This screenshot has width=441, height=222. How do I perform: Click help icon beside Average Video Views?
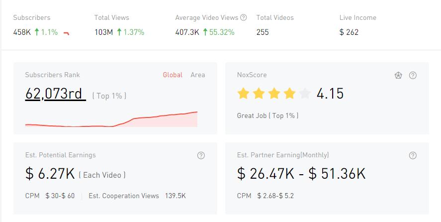[244, 17]
